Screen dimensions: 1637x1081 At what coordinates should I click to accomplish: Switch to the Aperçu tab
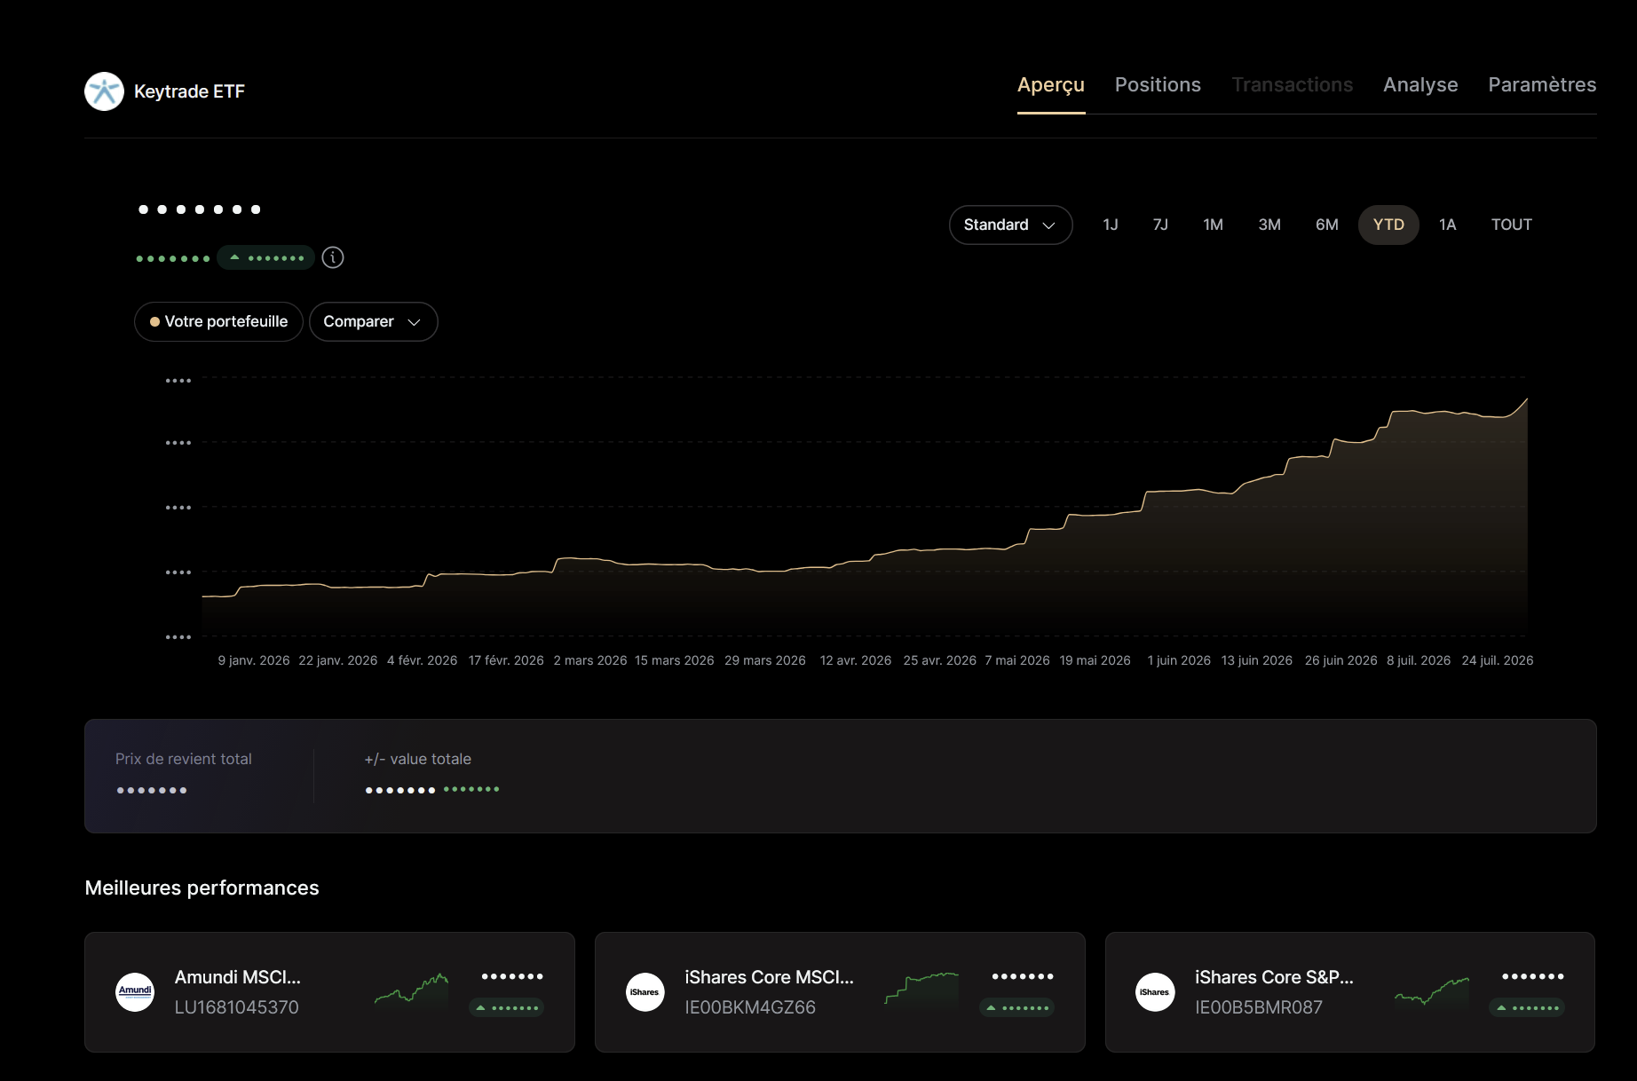(x=1051, y=85)
